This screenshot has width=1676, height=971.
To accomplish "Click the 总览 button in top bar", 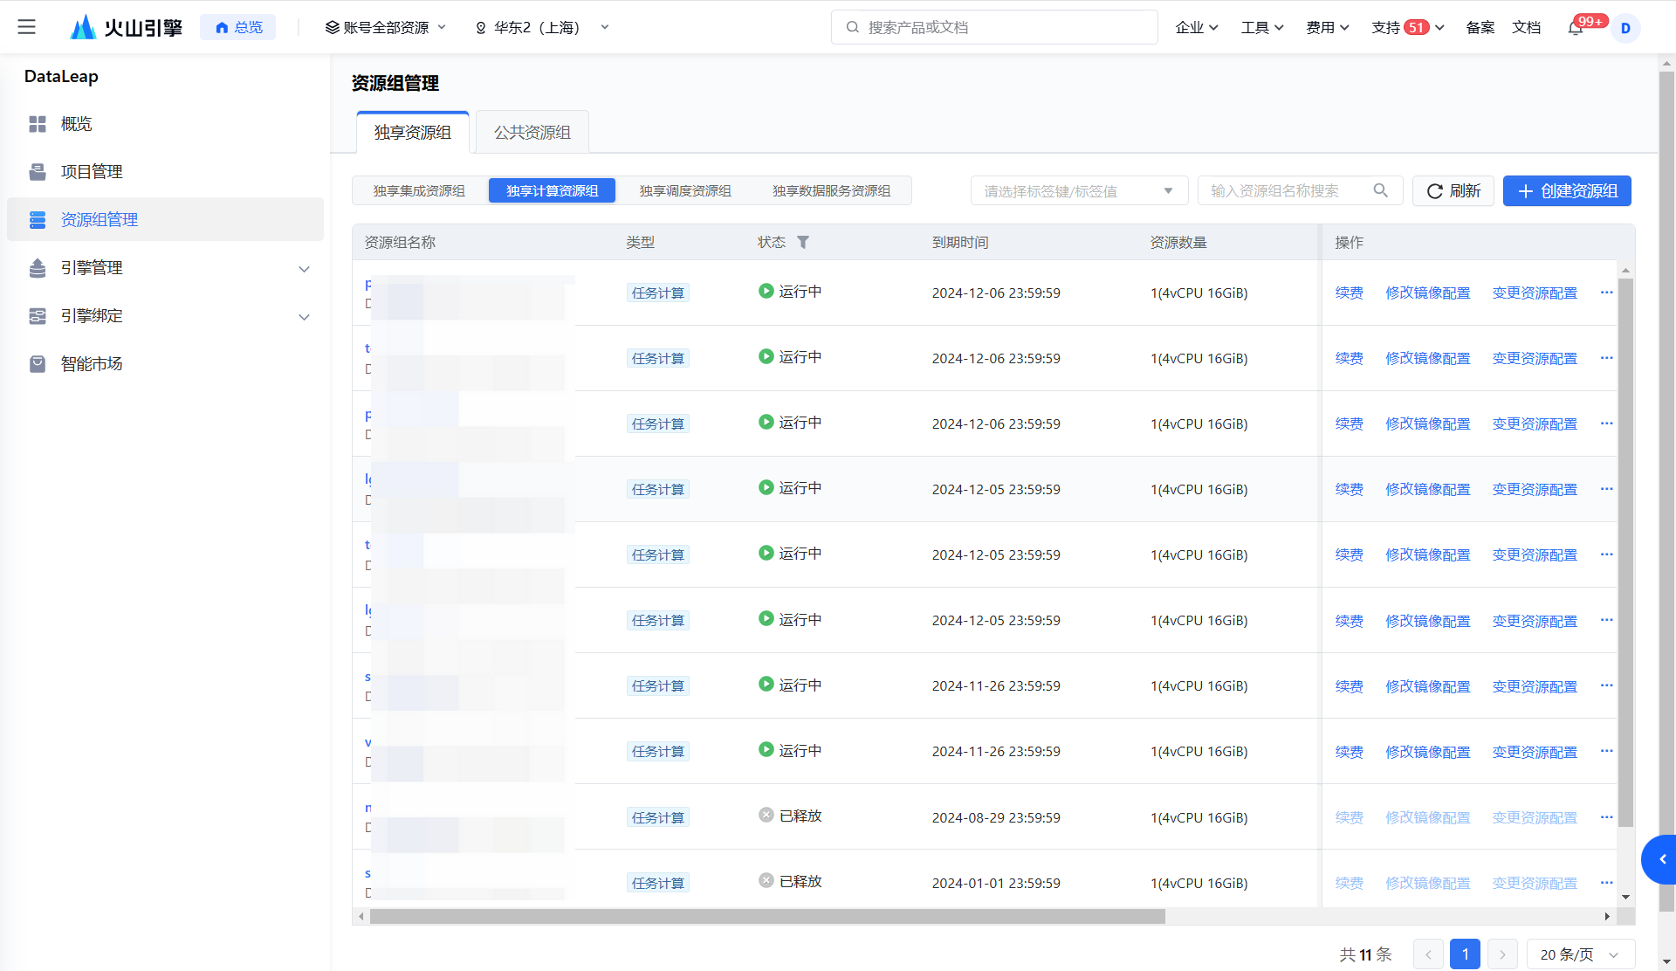I will point(238,27).
